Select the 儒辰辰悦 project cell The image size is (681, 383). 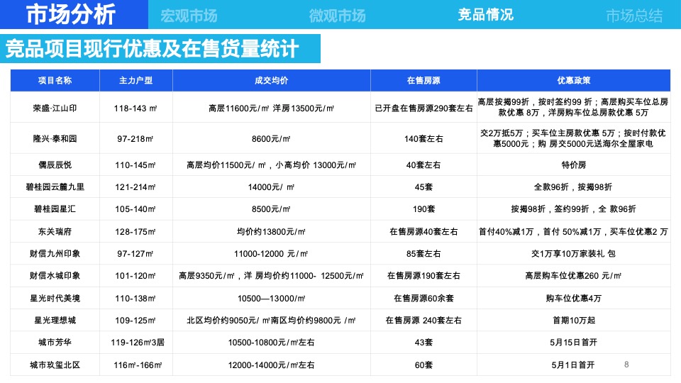point(55,165)
